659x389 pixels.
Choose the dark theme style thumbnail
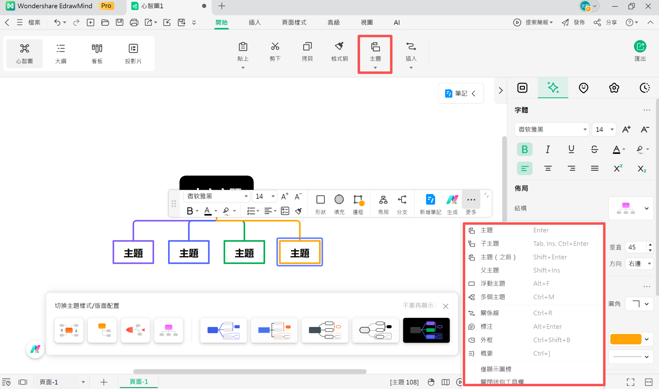(x=426, y=330)
